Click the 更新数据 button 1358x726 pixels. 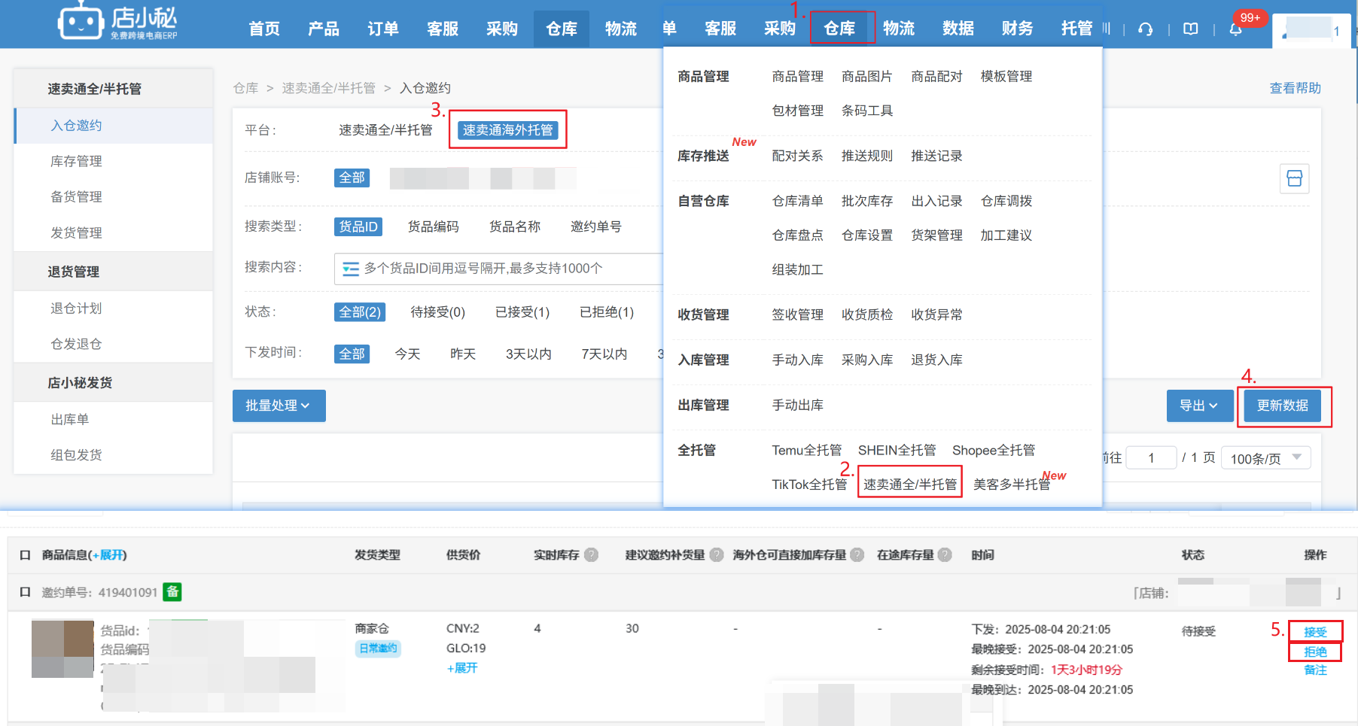tap(1283, 406)
